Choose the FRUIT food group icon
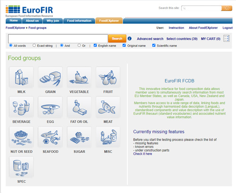236x193 pixels. (108, 78)
